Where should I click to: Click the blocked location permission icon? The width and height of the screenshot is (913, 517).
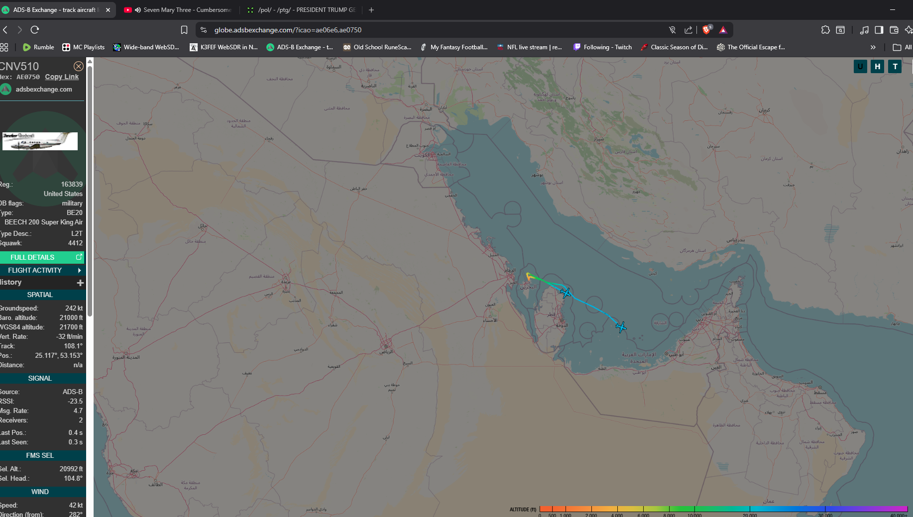672,30
